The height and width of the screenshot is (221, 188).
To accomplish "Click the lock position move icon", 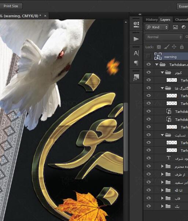I will pos(174,47).
